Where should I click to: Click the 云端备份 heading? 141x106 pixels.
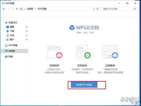point(110,65)
